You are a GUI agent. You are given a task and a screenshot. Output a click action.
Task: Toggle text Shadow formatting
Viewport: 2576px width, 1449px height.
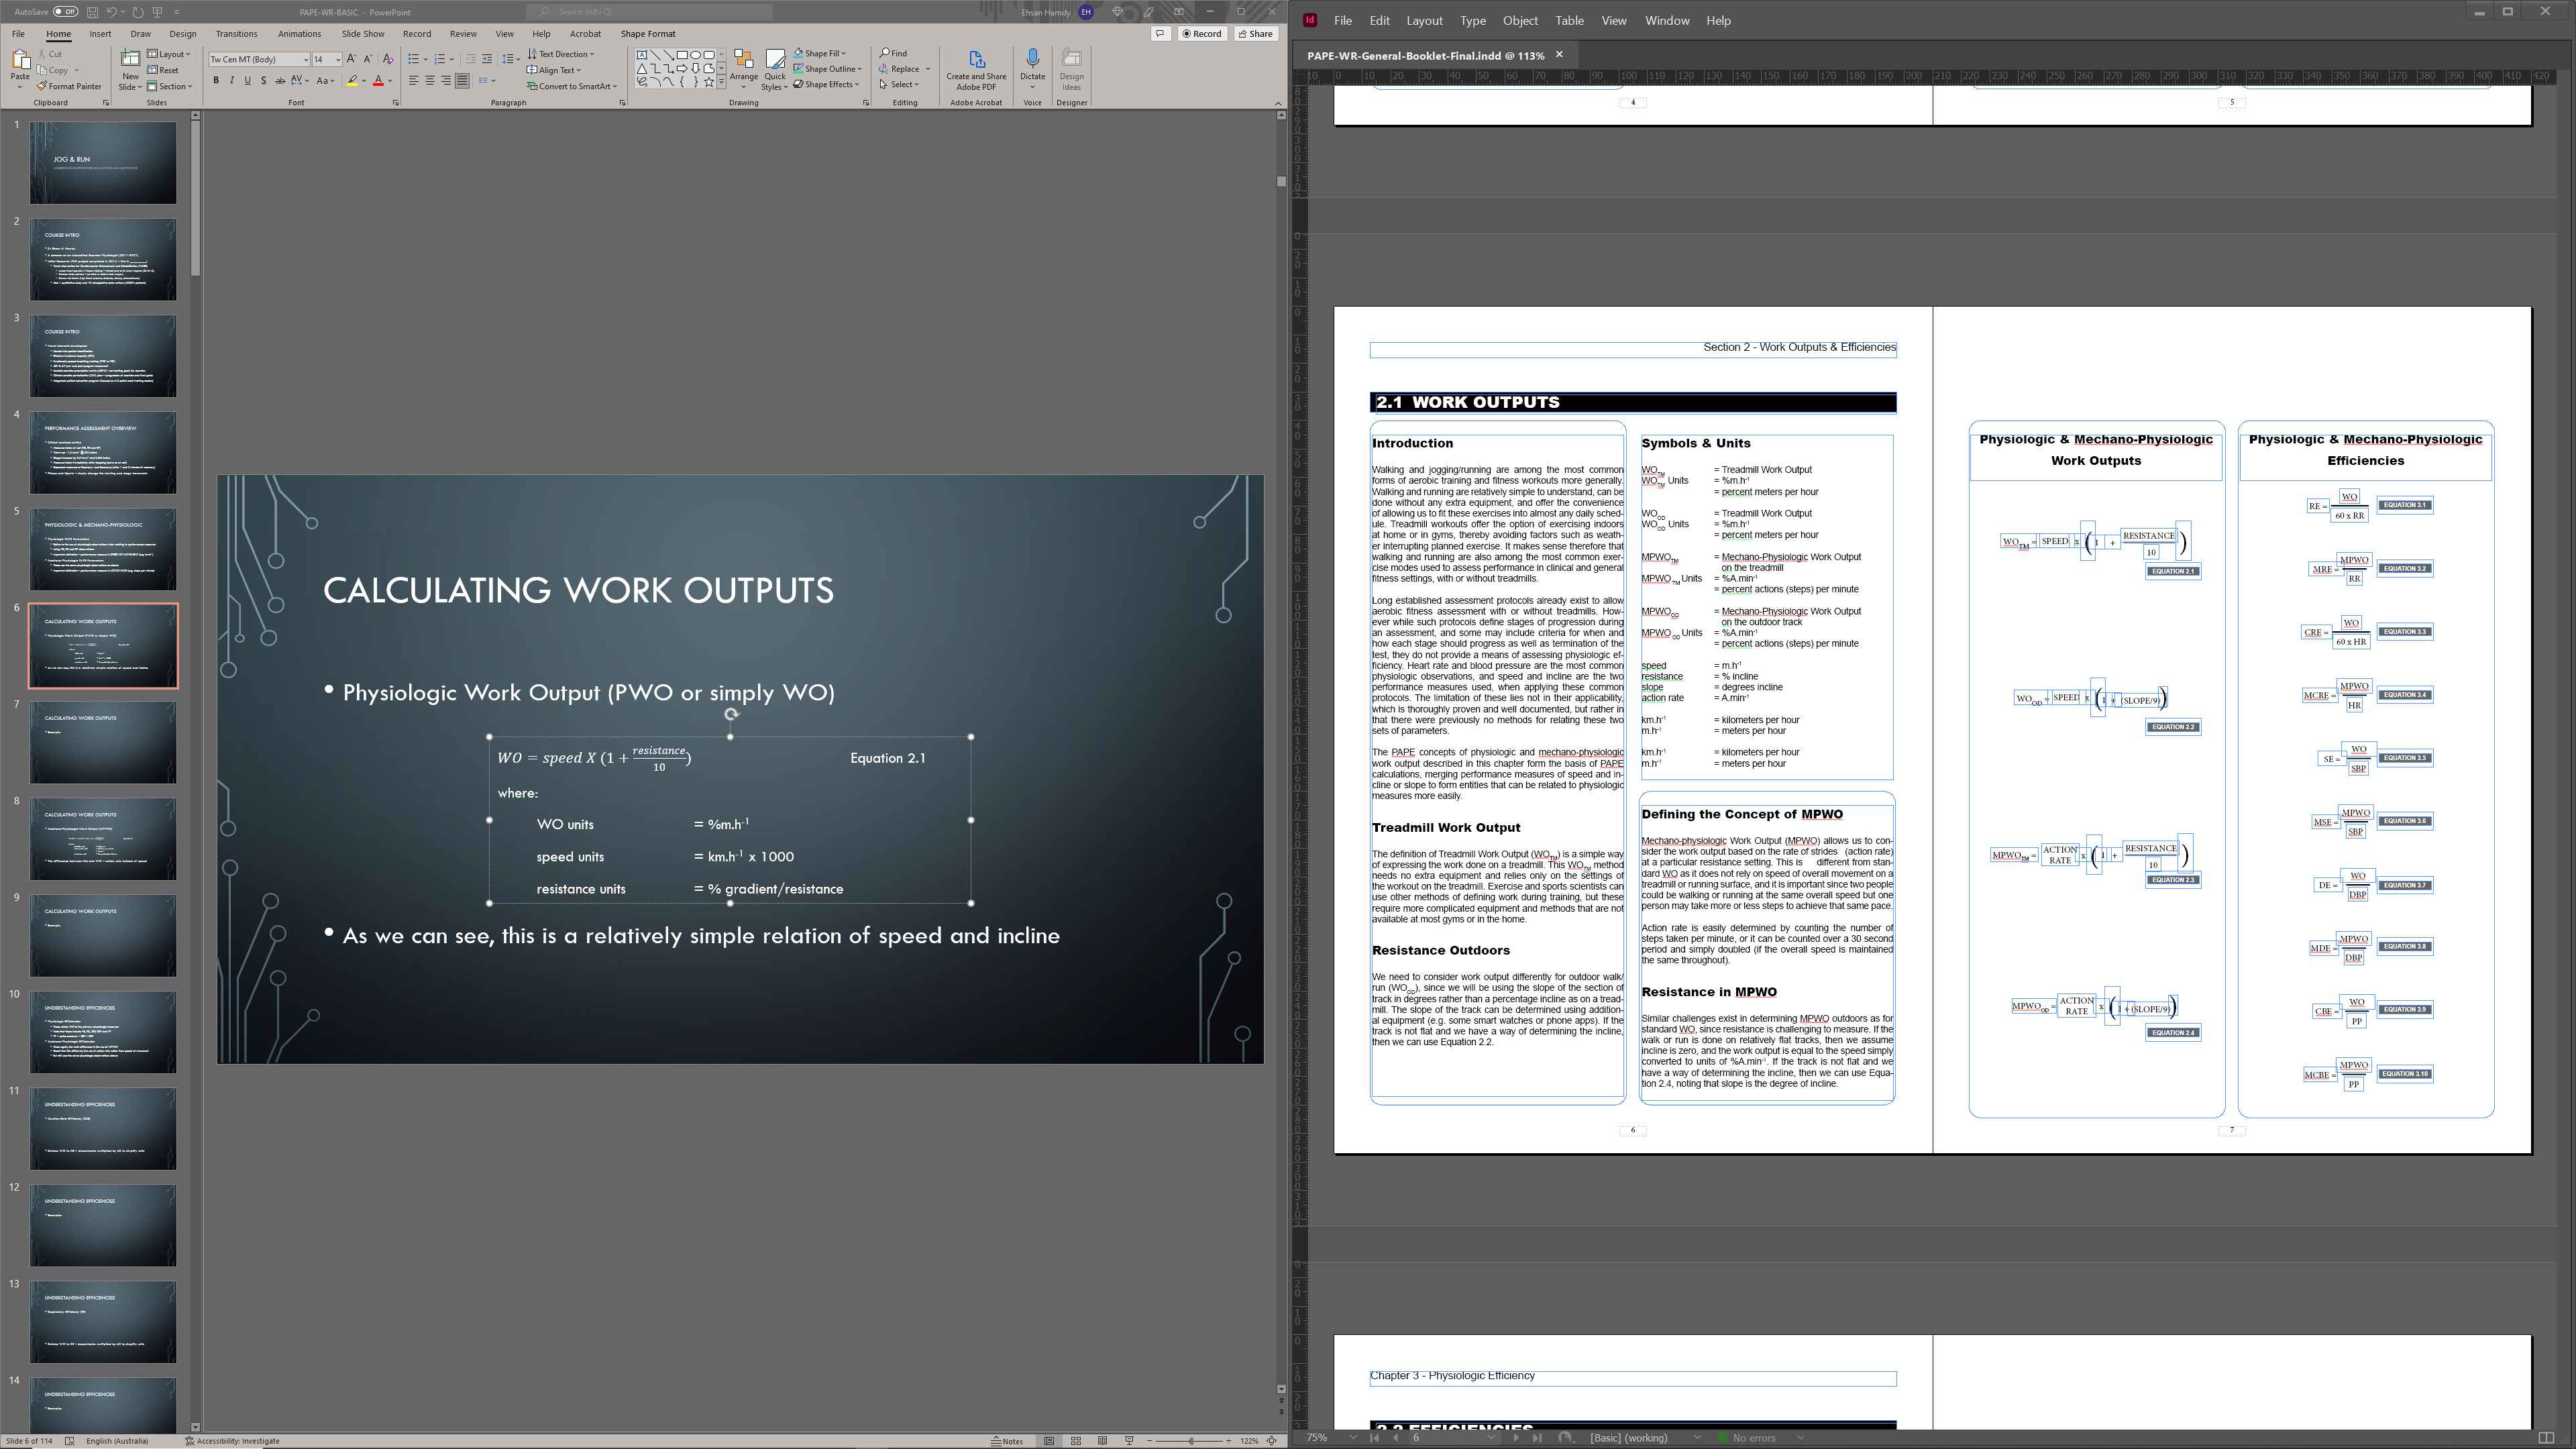(x=263, y=81)
